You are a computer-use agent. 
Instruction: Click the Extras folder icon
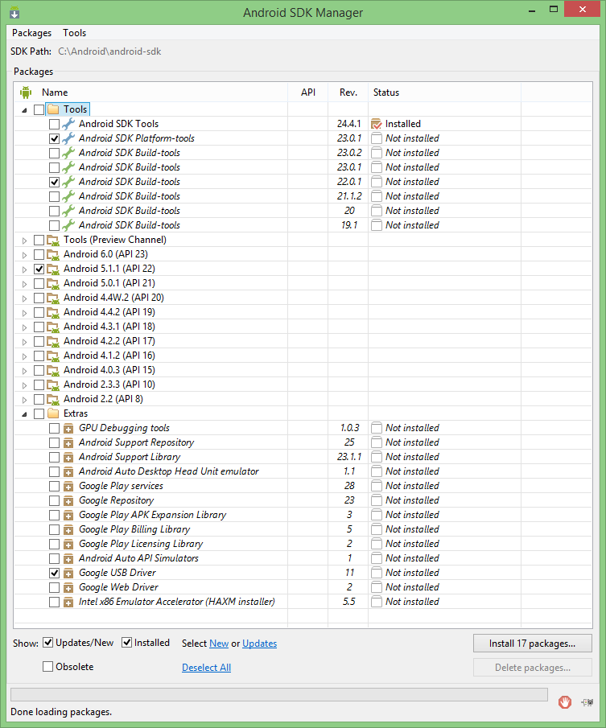[53, 413]
